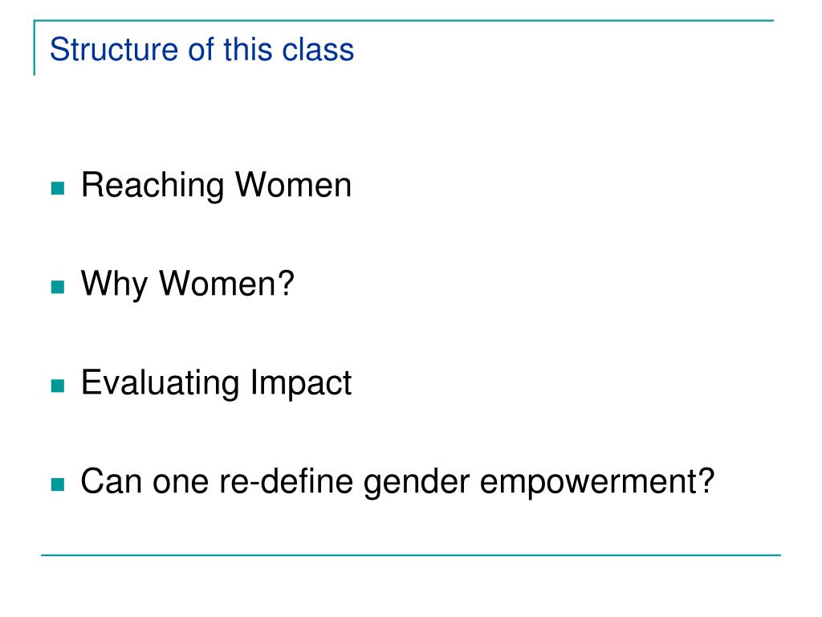This screenshot has height=617, width=822.
Task: Select the word Why in second bullet
Action: click(x=115, y=285)
